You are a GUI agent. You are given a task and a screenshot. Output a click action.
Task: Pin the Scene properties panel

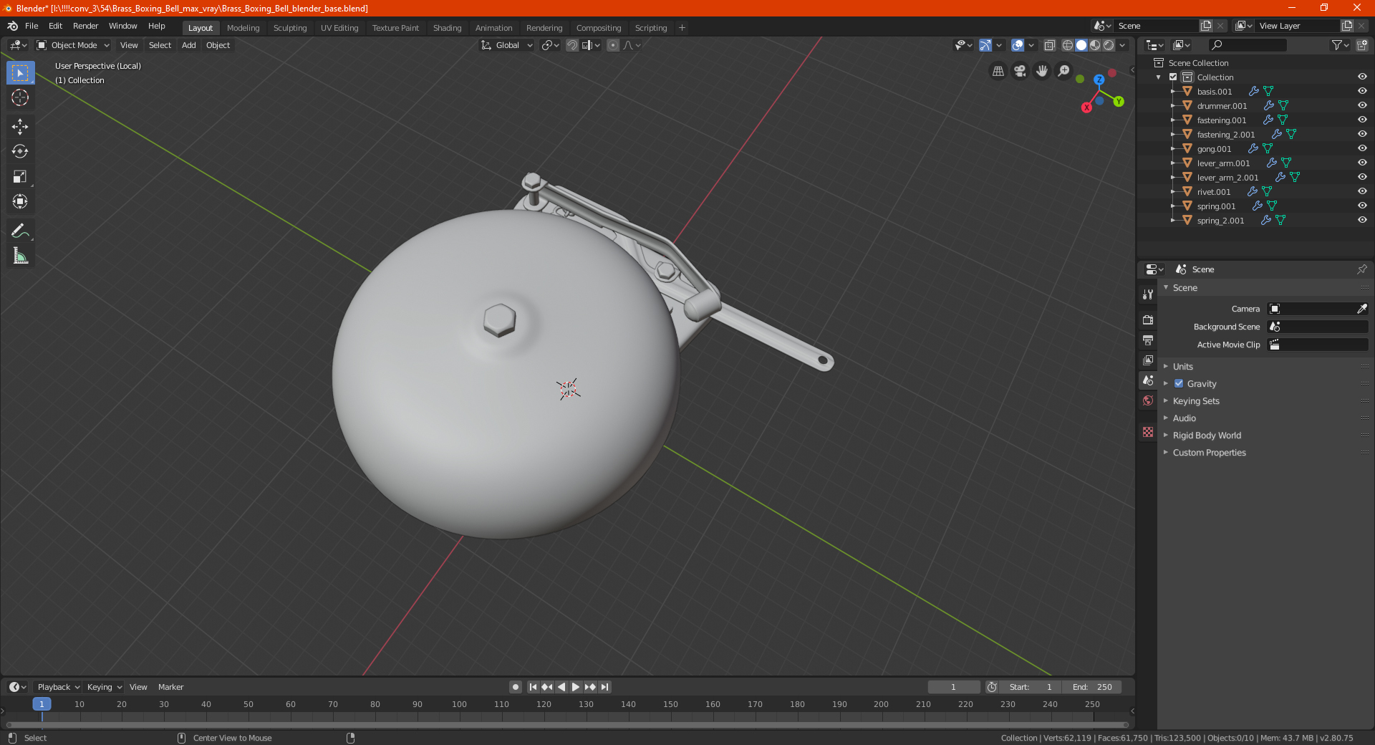pyautogui.click(x=1361, y=269)
